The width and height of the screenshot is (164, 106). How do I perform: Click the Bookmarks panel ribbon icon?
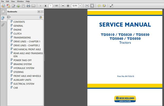click(x=3, y=18)
